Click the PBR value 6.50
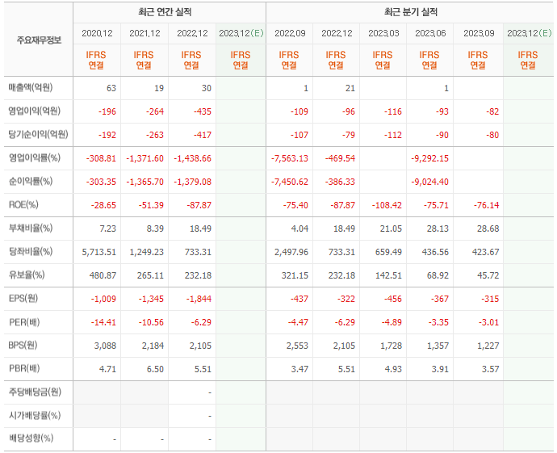Screen dimensions: 557x453 [x=155, y=369]
